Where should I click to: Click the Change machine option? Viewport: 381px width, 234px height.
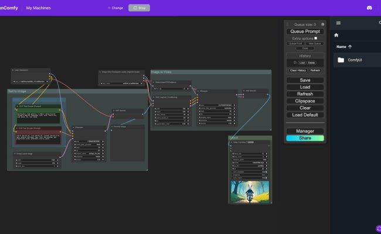(x=115, y=8)
